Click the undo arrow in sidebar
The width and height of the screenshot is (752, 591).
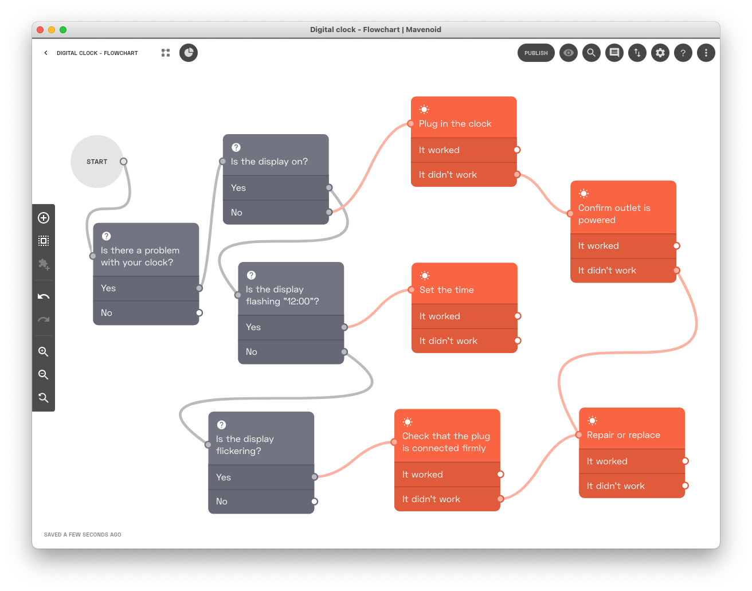pyautogui.click(x=44, y=296)
